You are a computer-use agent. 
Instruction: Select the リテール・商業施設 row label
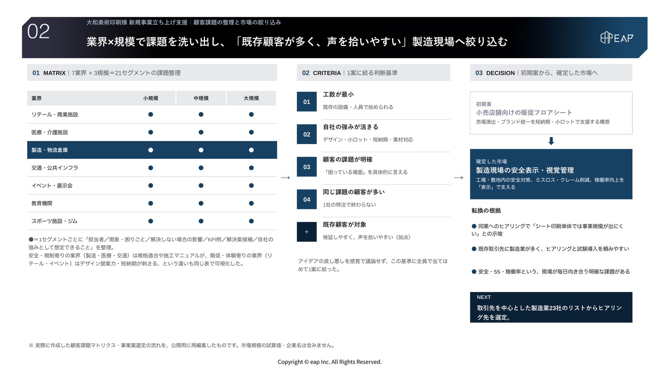point(55,114)
